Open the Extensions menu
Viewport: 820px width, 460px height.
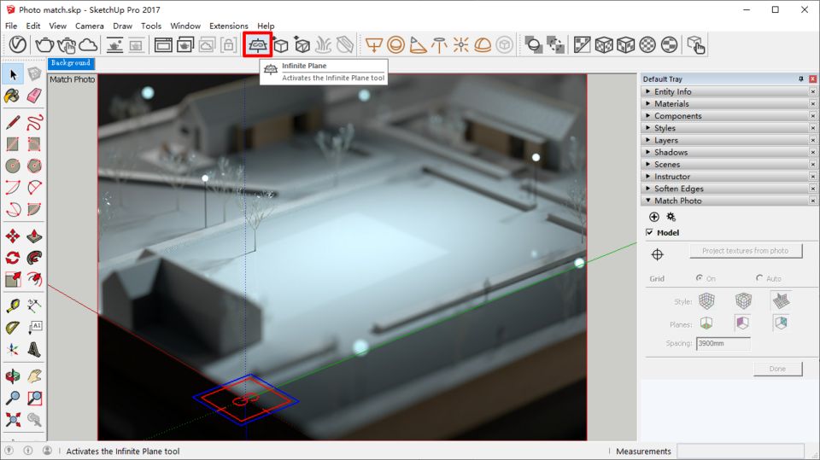(x=228, y=26)
